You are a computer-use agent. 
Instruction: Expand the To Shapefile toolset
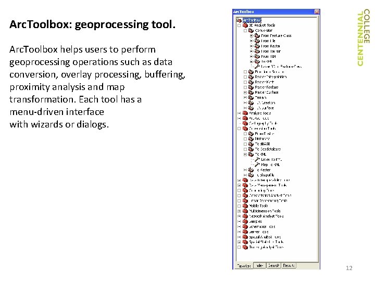point(245,175)
